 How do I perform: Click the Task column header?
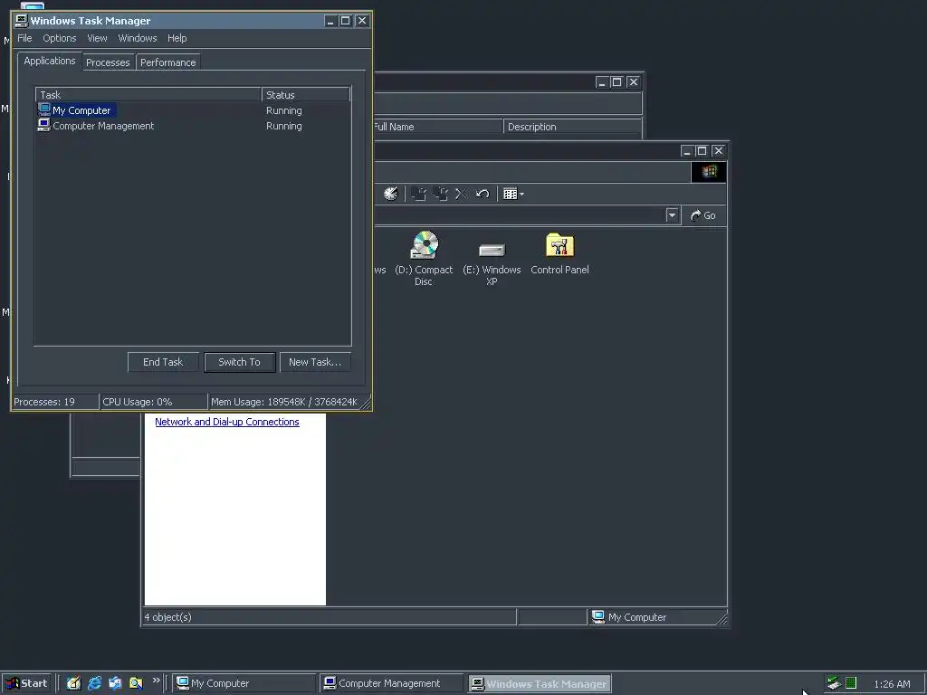pos(148,94)
